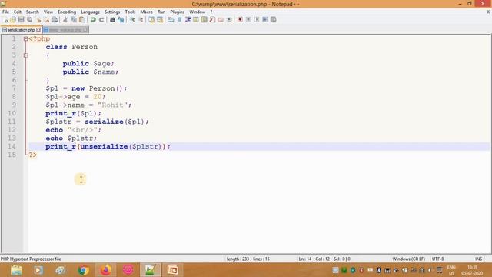This screenshot has height=277, width=492.
Task: Open Folder as Workspace toolbar icon
Action: 221,20
